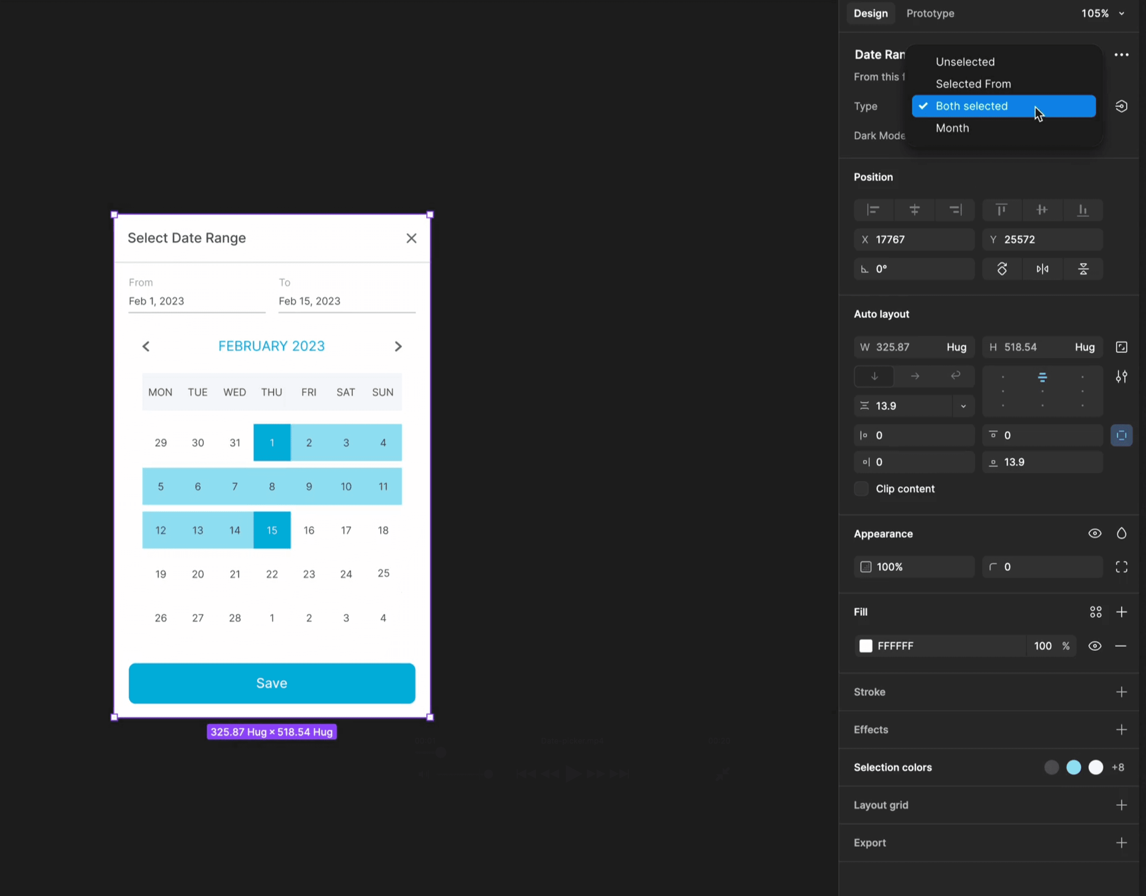Click the flip horizontal icon

[x=1042, y=269]
